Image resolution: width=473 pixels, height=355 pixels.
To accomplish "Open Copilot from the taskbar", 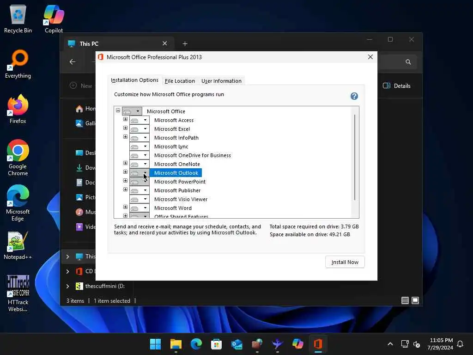I will 298,344.
